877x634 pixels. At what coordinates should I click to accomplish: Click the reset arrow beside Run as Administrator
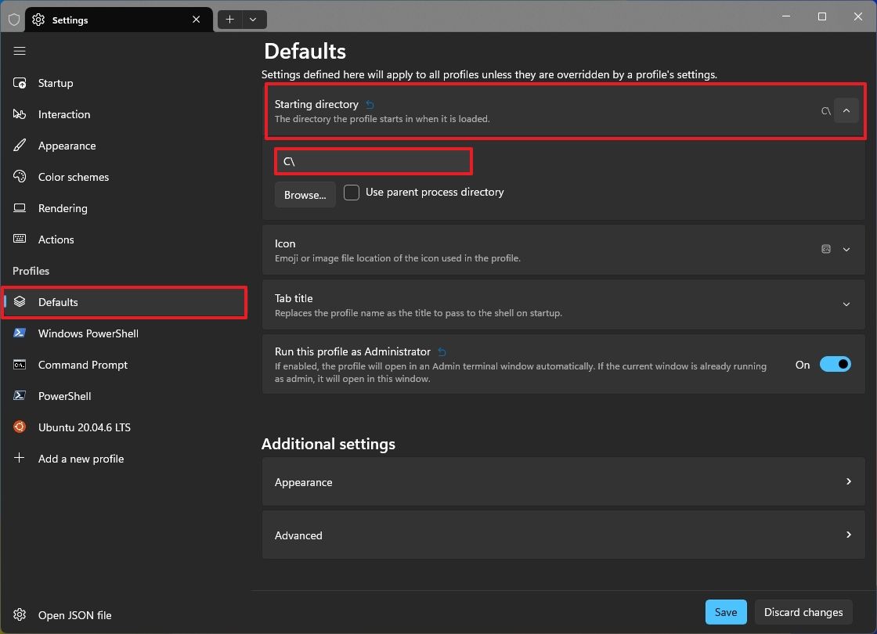442,351
